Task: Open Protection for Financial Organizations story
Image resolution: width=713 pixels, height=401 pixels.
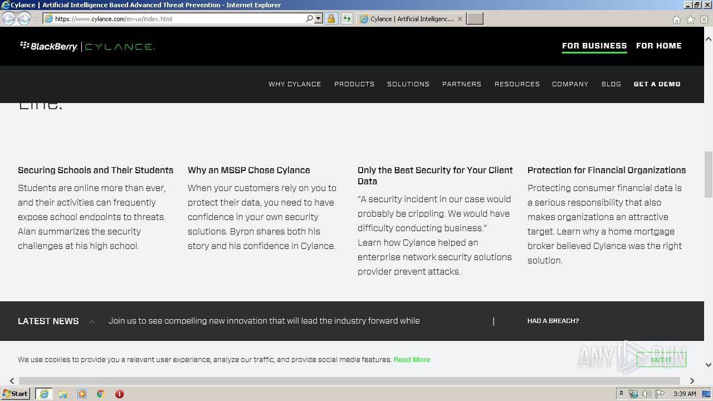Action: [x=607, y=170]
